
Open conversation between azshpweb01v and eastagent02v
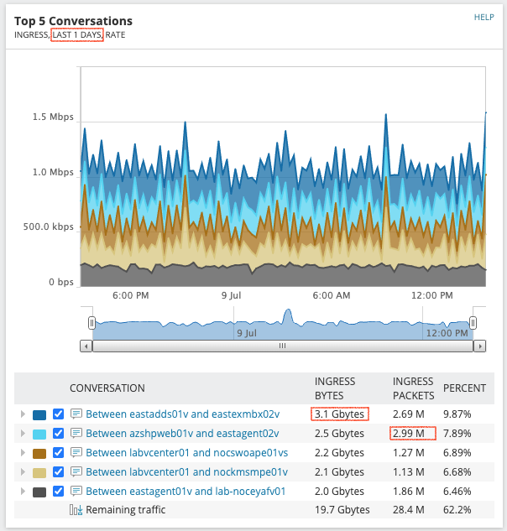click(x=182, y=434)
